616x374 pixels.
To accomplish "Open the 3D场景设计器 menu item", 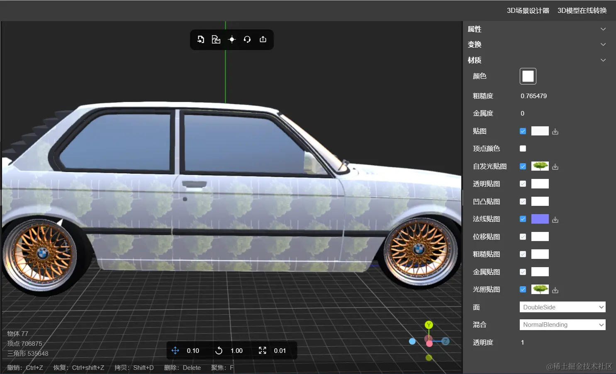I will pyautogui.click(x=528, y=10).
